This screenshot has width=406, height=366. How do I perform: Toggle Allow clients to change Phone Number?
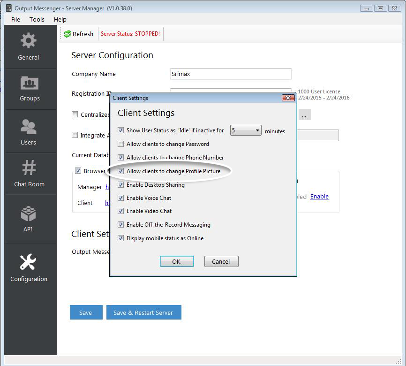[120, 157]
